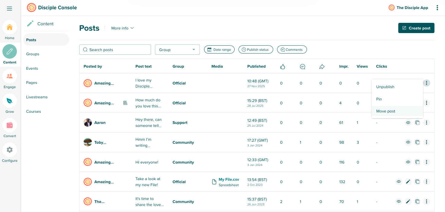Toggle the Comments filter chip
This screenshot has height=212, width=445.
pyautogui.click(x=292, y=50)
